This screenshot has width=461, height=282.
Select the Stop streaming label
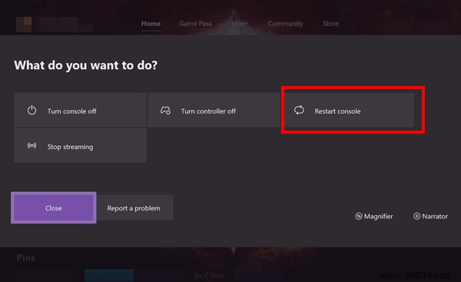click(x=70, y=147)
